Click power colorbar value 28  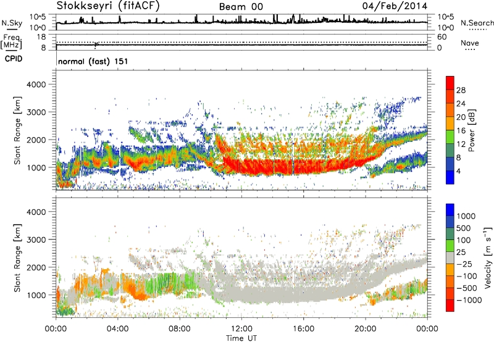click(461, 90)
